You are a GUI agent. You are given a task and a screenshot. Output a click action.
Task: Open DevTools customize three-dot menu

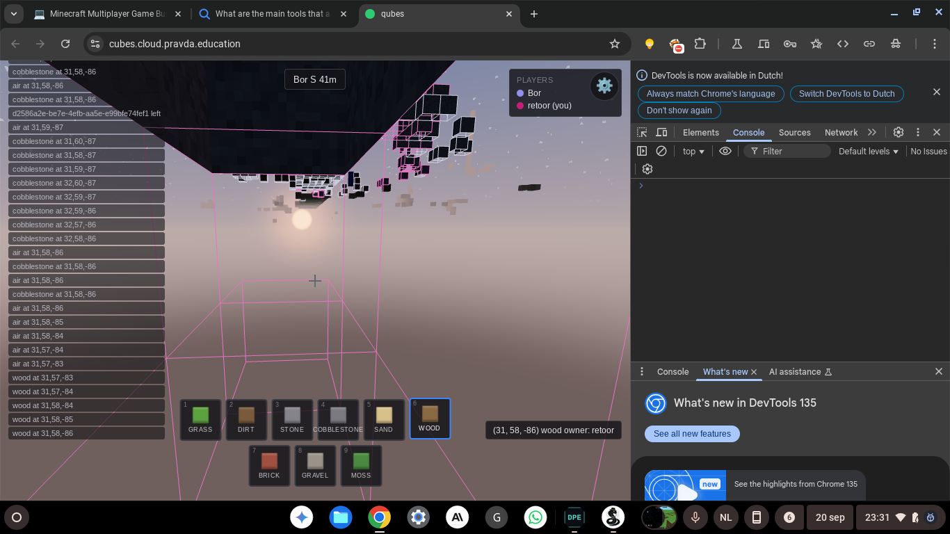tap(918, 132)
